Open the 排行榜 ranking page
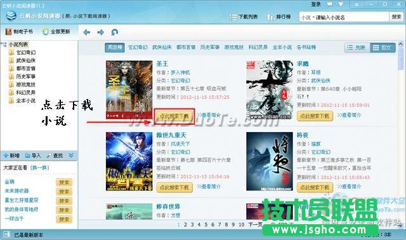 pos(279,17)
